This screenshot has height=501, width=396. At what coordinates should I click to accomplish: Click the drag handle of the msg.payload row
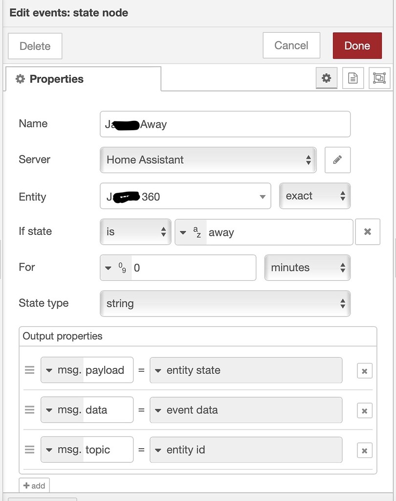pyautogui.click(x=29, y=370)
